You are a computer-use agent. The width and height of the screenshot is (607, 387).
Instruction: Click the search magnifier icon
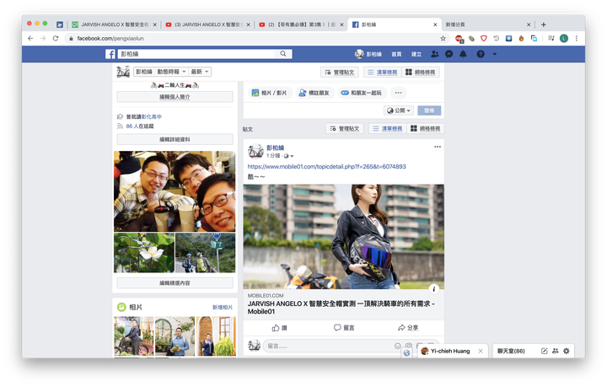coord(283,54)
